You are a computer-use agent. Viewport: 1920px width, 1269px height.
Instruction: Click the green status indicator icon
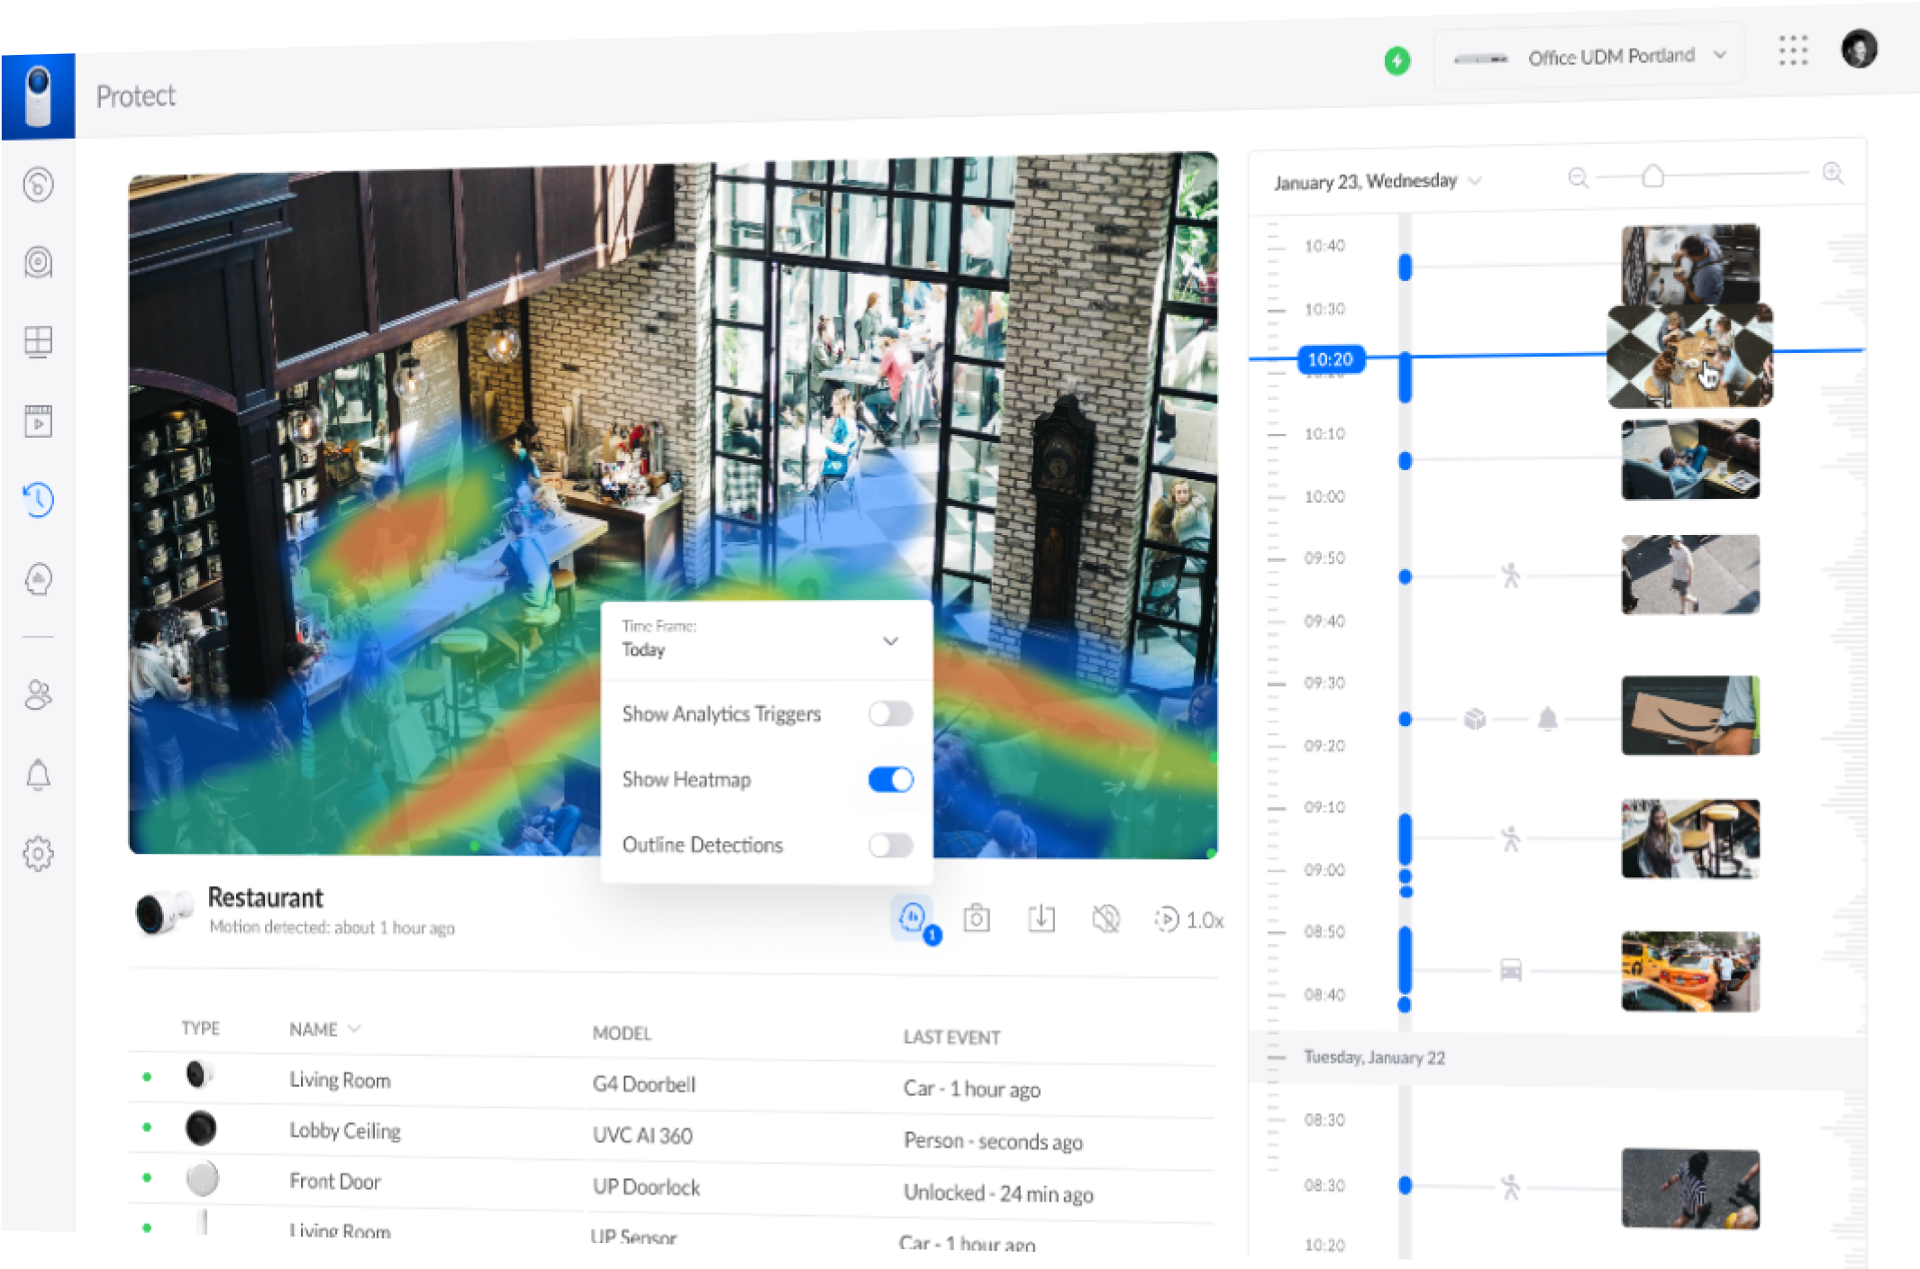click(x=1397, y=60)
